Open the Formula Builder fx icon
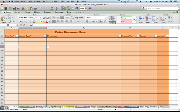Viewport: 180px width, 112px height. 69,8
